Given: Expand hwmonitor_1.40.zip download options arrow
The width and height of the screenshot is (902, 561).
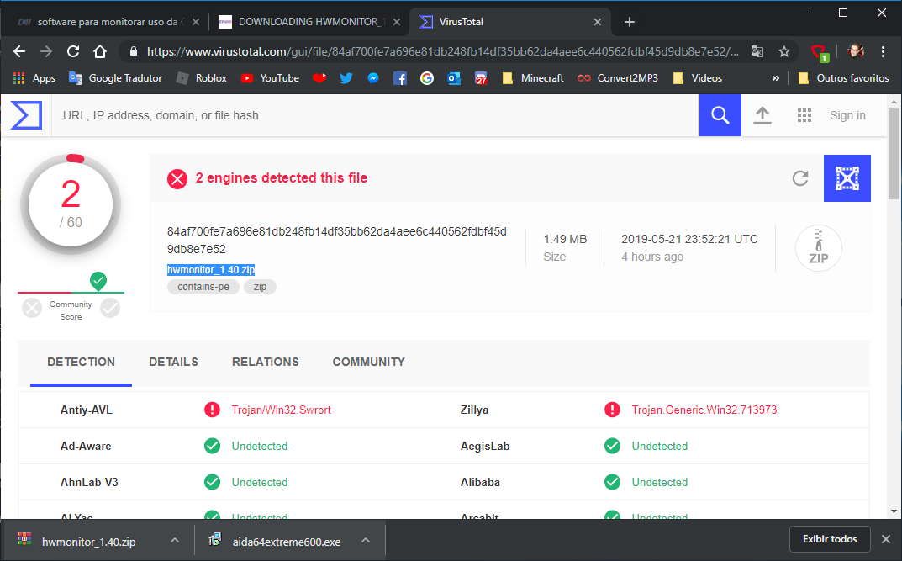Looking at the screenshot, I should pos(175,540).
